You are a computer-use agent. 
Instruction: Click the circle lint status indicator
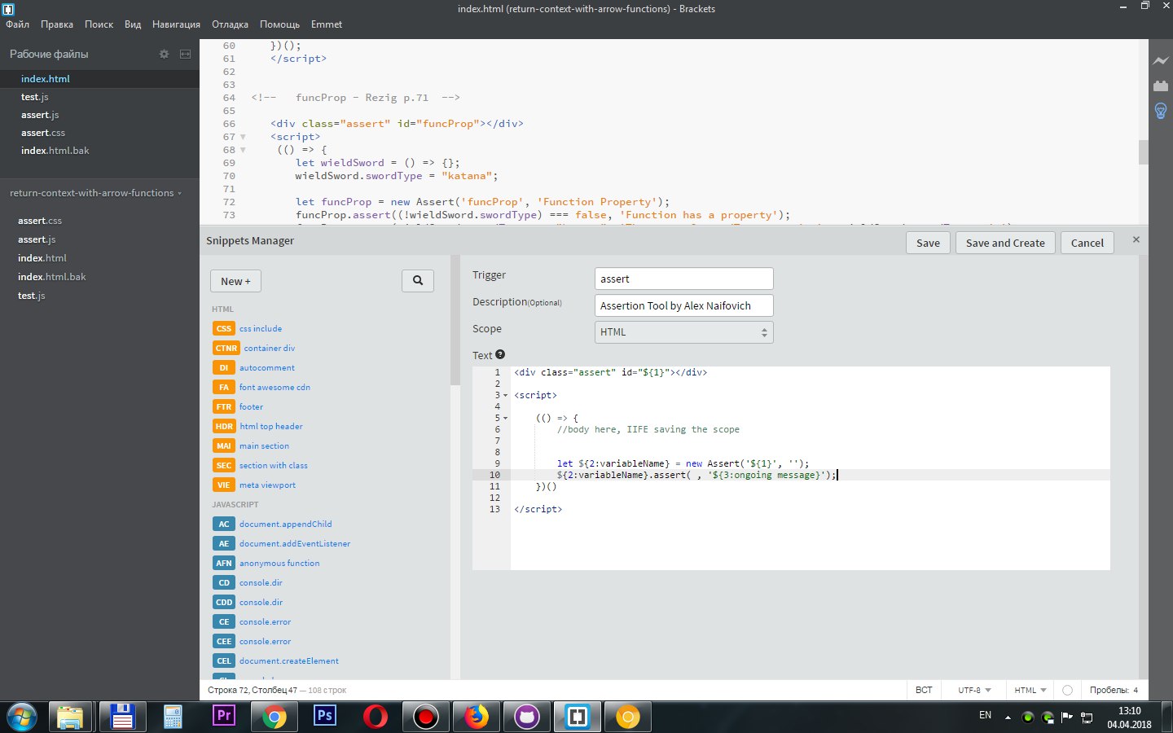click(1067, 690)
